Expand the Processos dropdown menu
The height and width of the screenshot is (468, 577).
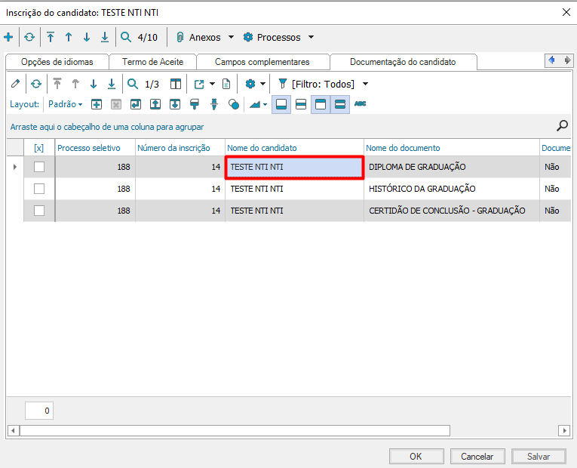278,37
